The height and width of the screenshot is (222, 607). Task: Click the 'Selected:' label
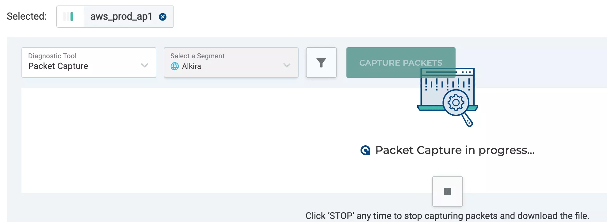[27, 16]
